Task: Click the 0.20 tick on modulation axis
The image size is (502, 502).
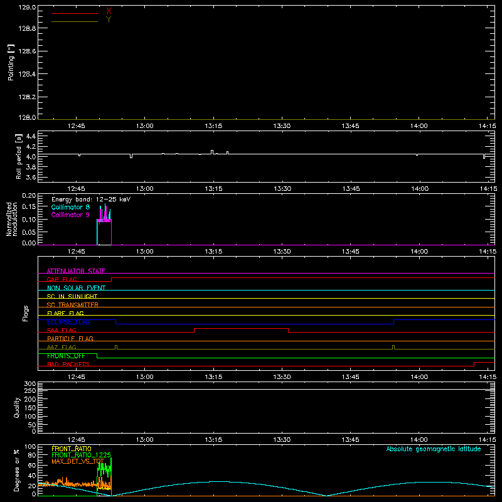Action: (29, 196)
